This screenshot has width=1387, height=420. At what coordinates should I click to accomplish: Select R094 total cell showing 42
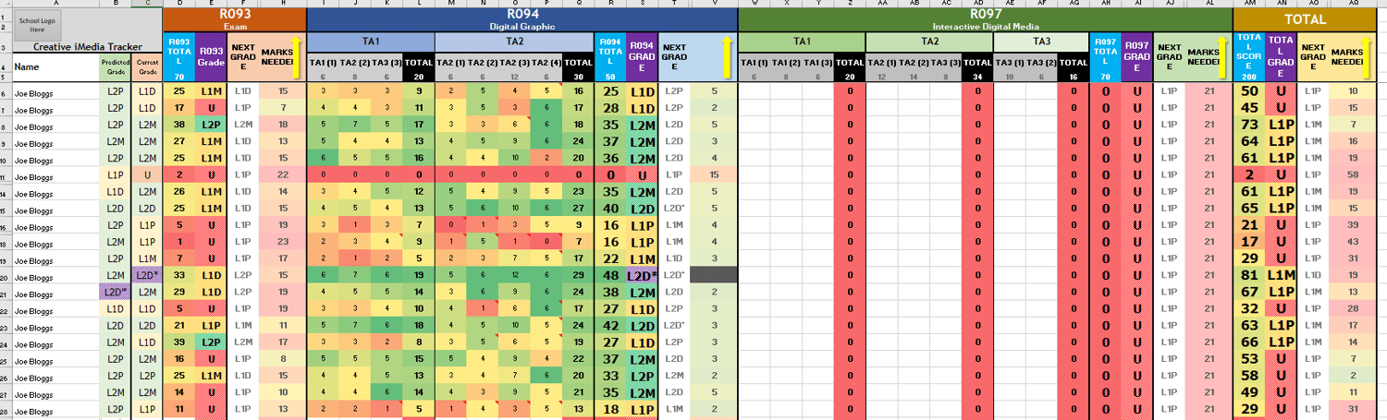point(610,325)
